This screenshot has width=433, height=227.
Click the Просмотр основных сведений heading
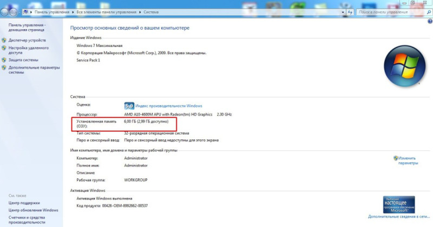[x=130, y=28]
